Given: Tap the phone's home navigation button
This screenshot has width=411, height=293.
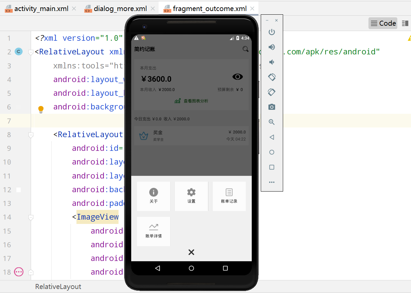Looking at the screenshot, I should coord(191,268).
